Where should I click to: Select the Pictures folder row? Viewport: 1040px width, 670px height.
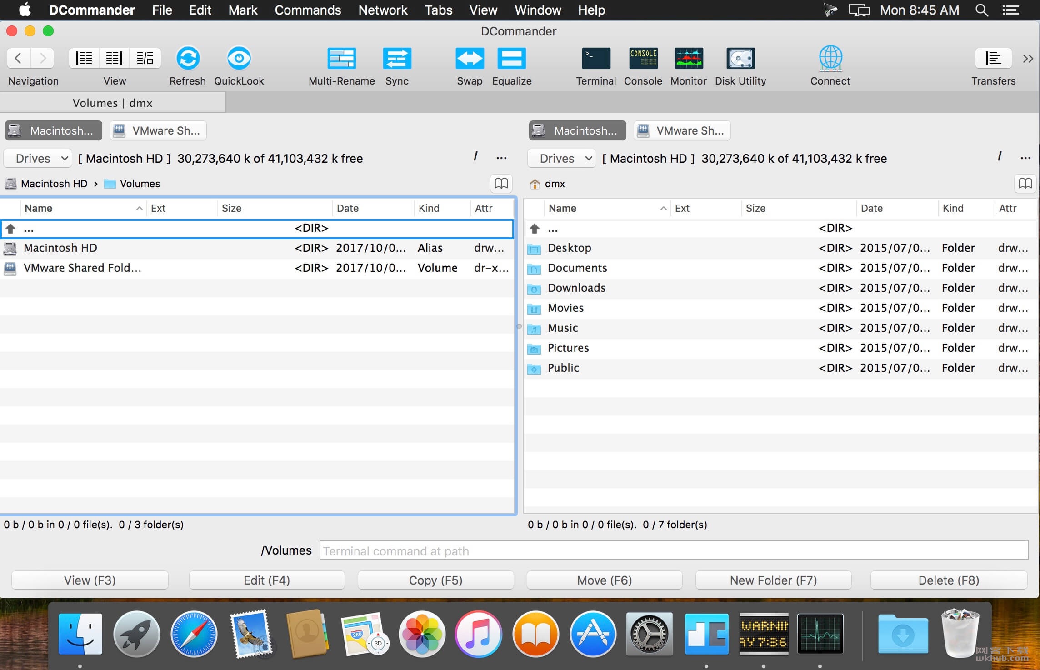781,348
